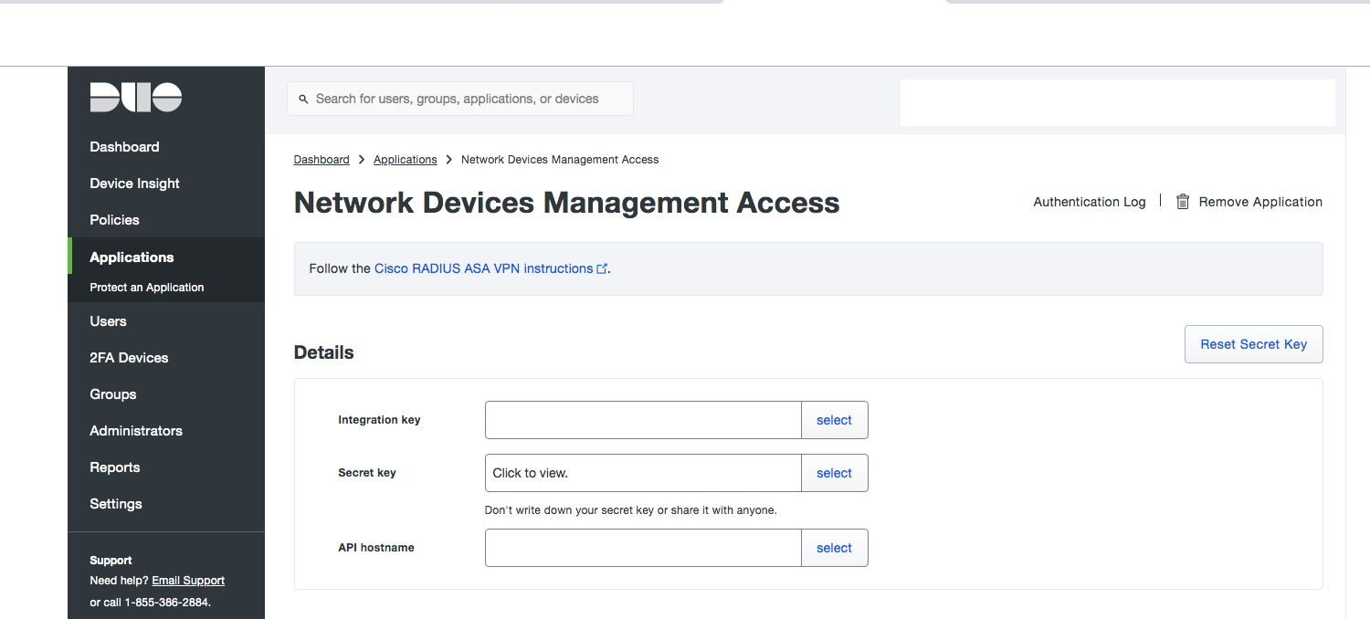Open Cisco RADIUS ASA VPN instructions link
The height and width of the screenshot is (619, 1370).
pyautogui.click(x=484, y=268)
